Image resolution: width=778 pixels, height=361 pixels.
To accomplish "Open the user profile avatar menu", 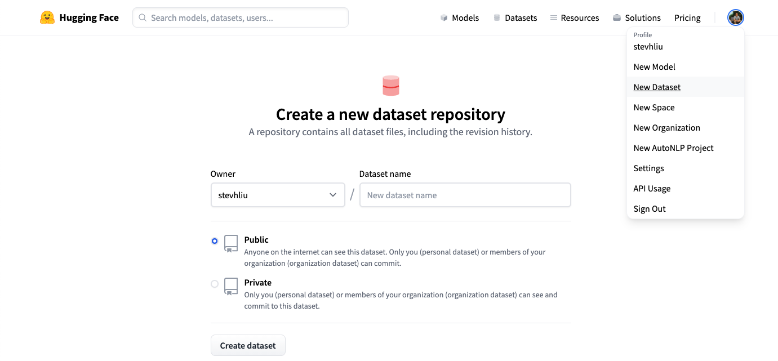I will coord(735,17).
